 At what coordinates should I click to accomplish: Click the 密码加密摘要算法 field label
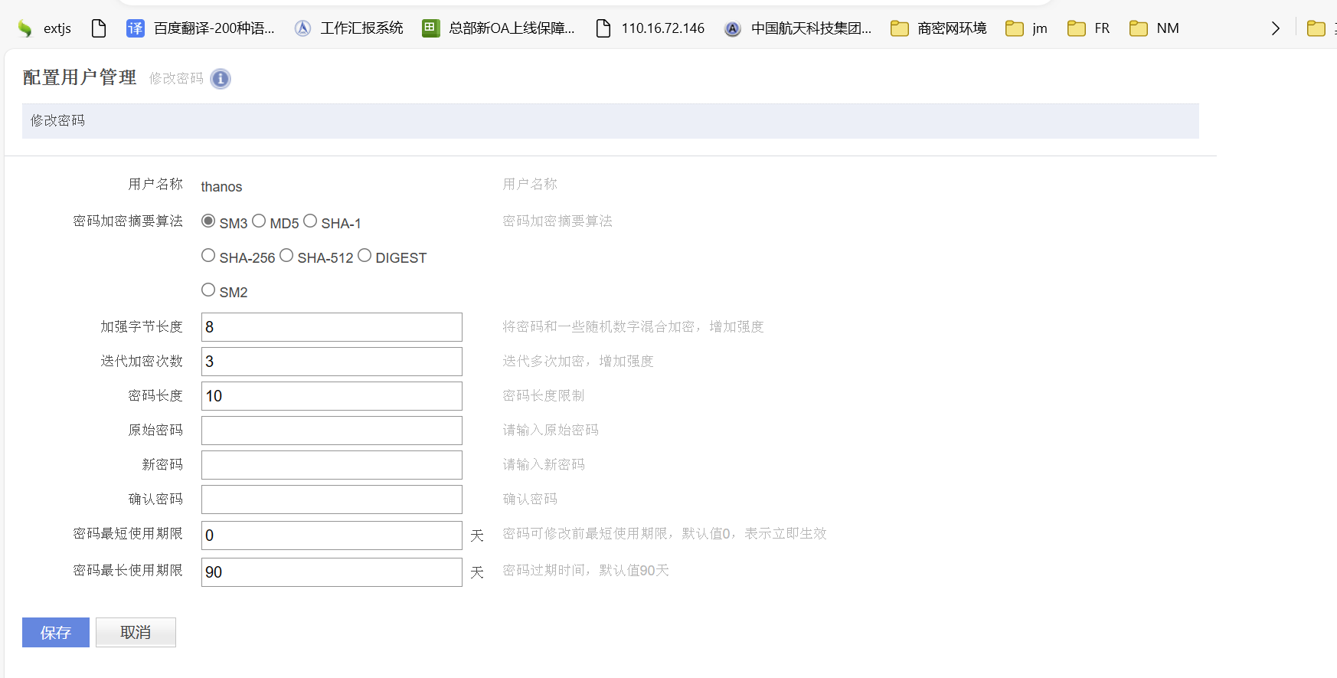[x=128, y=221]
